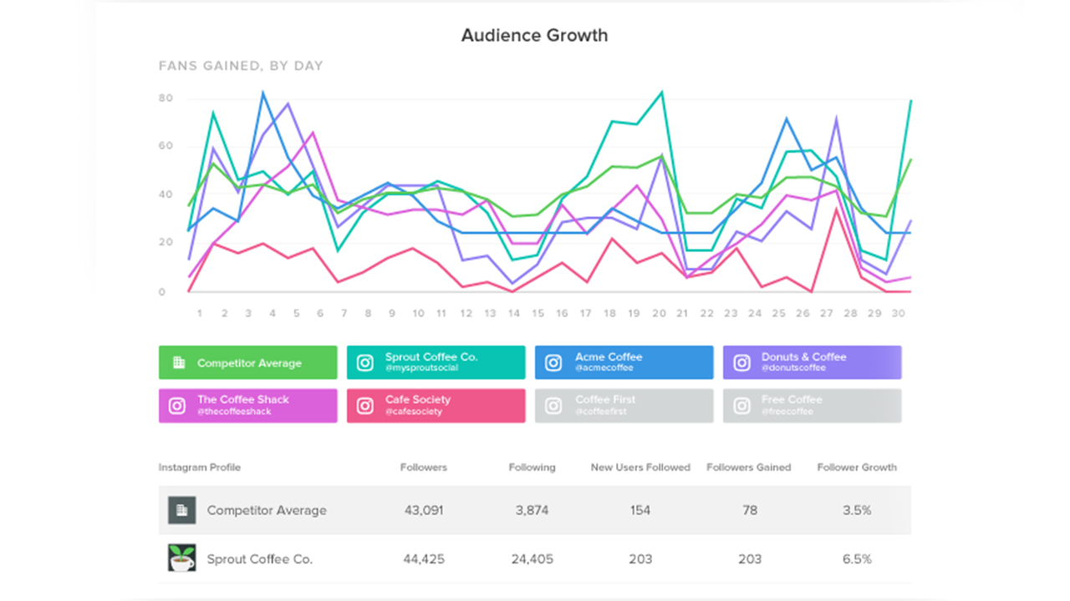Screen dimensions: 1070x601
Task: Click the Instagram Profile column header
Action: pyautogui.click(x=200, y=467)
